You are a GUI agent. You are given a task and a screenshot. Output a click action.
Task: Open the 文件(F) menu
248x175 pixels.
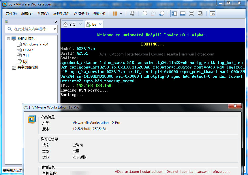(x=11, y=14)
